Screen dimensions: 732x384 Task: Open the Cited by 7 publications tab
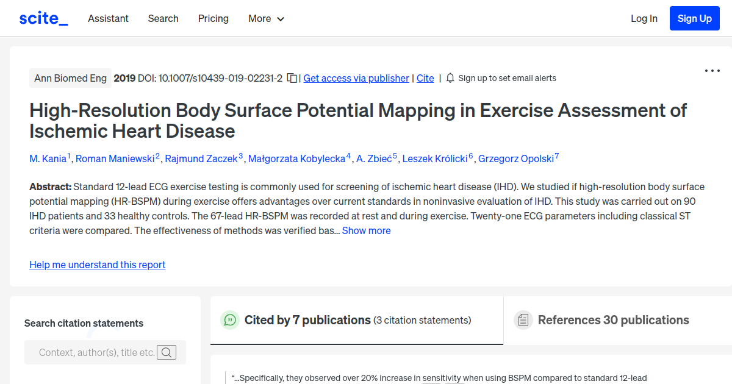click(307, 319)
